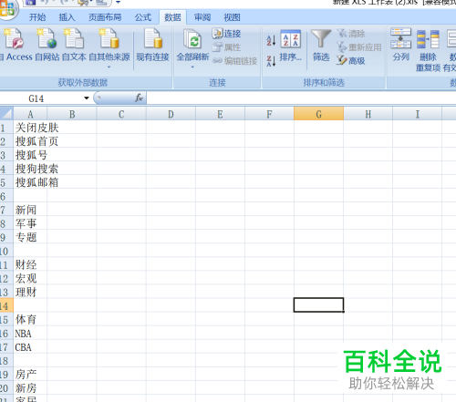
Task: Select the cell containing 新闻
Action: [30, 210]
